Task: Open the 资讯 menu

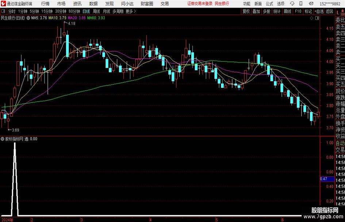Action: [x=77, y=4]
